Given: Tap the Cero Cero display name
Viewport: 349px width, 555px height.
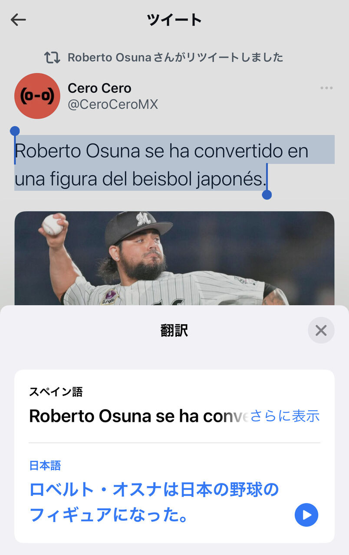Looking at the screenshot, I should (99, 88).
